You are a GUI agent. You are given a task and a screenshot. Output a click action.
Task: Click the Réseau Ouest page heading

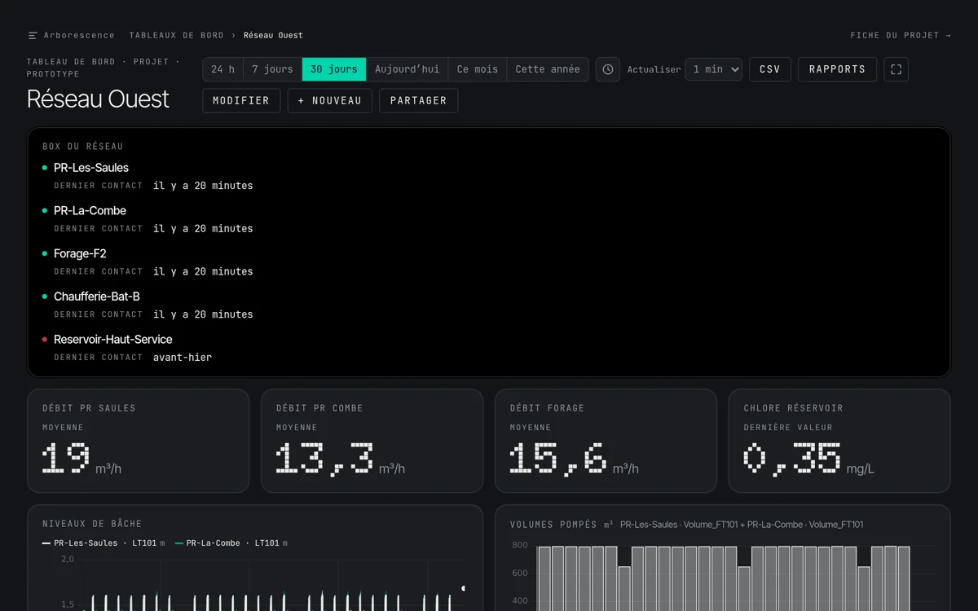point(98,99)
